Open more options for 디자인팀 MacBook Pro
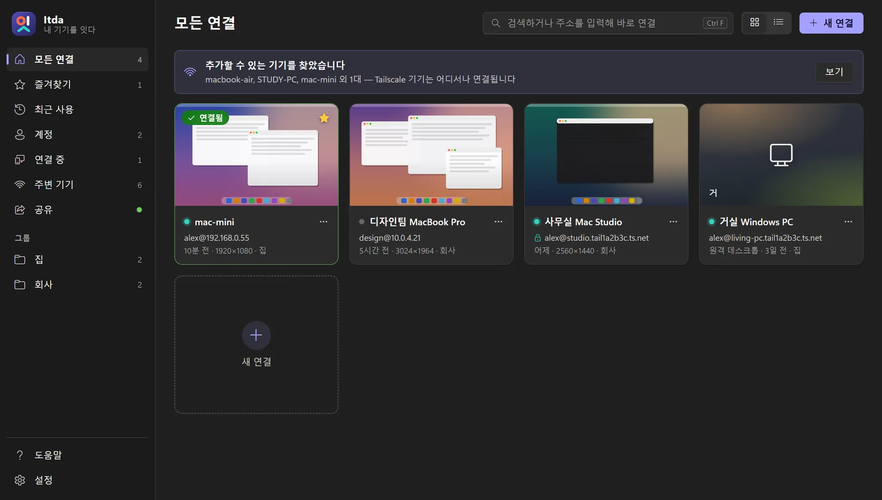The image size is (882, 500). click(498, 222)
